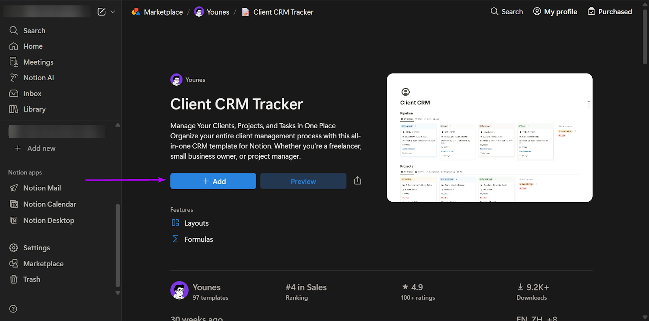
Task: Click Younes author name above title
Action: 195,80
